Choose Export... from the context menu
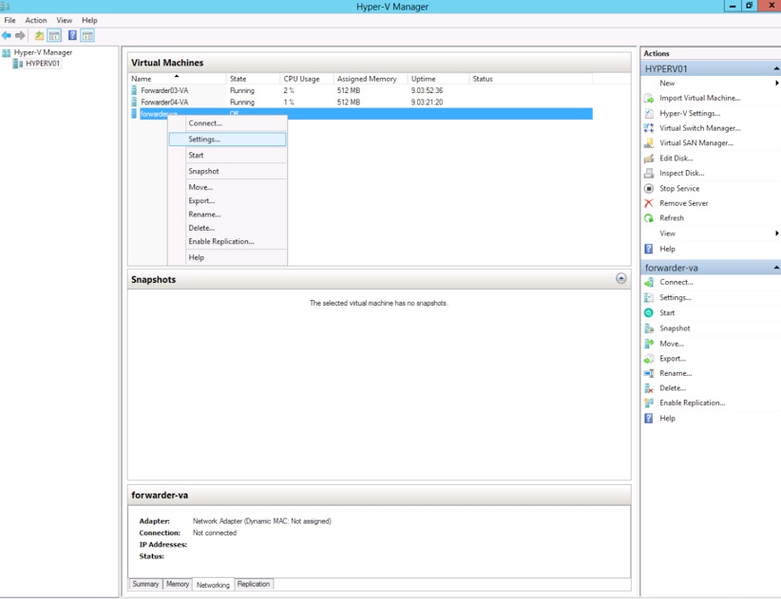This screenshot has height=599, width=781. 228,201
